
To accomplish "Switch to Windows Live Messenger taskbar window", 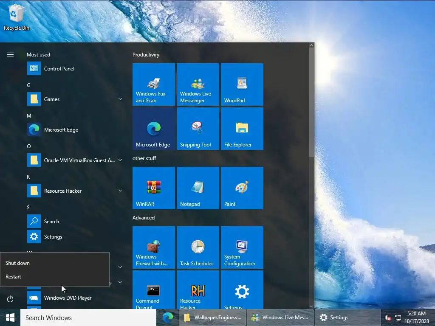I will (x=280, y=318).
